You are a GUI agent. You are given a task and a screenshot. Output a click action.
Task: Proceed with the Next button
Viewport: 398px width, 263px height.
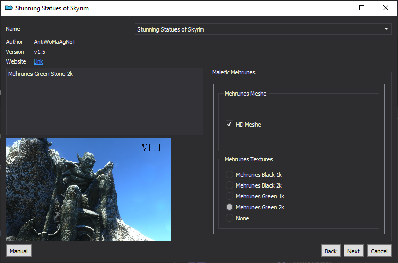pos(354,251)
